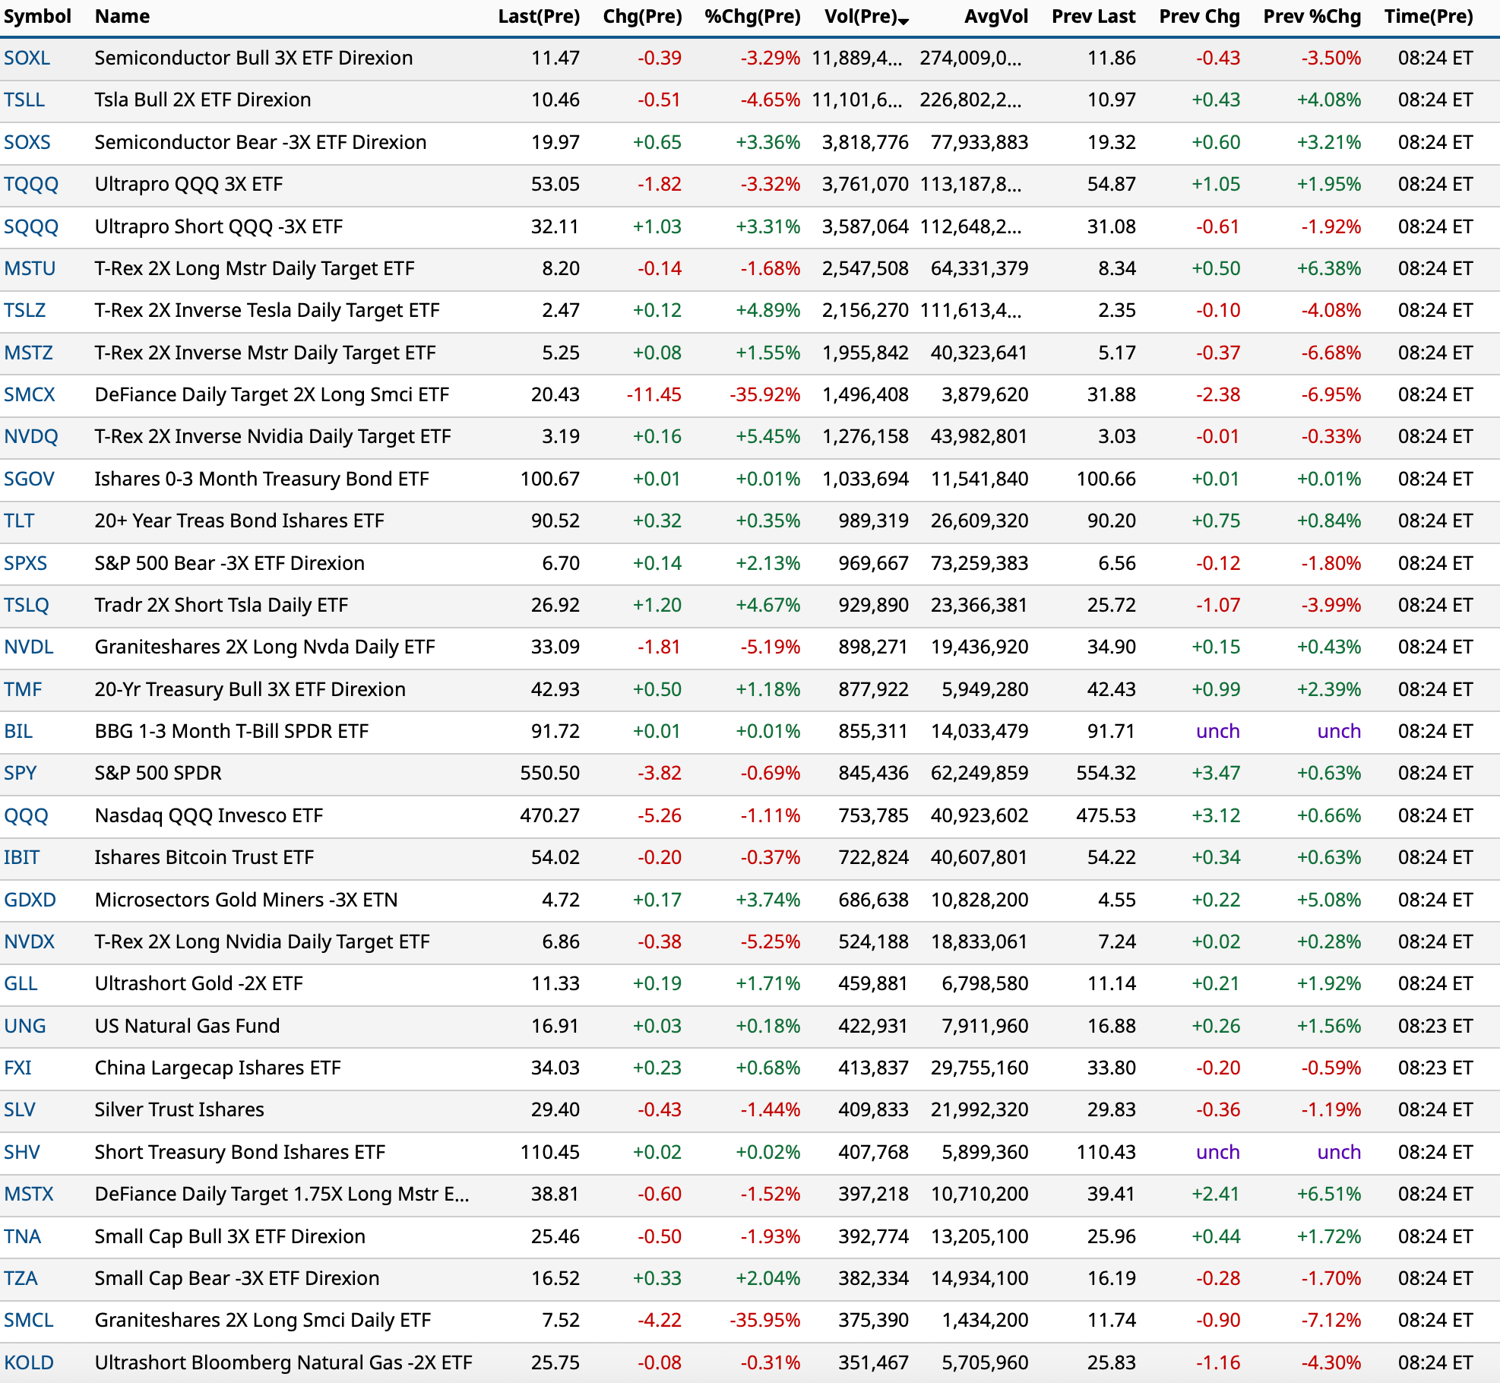Sort table by Symbol column header
The image size is (1500, 1383).
coord(37,16)
